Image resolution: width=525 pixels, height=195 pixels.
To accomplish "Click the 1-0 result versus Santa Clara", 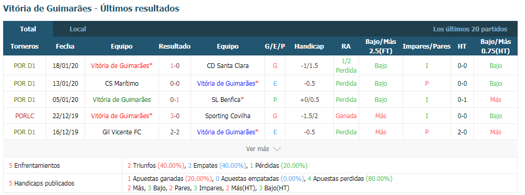I will coord(175,66).
